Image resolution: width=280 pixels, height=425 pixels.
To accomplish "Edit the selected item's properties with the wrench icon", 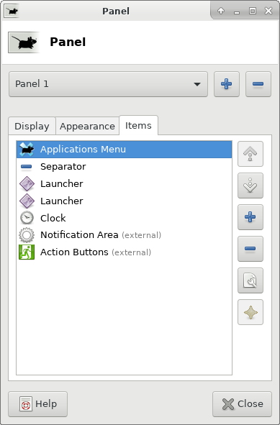I will click(x=250, y=280).
